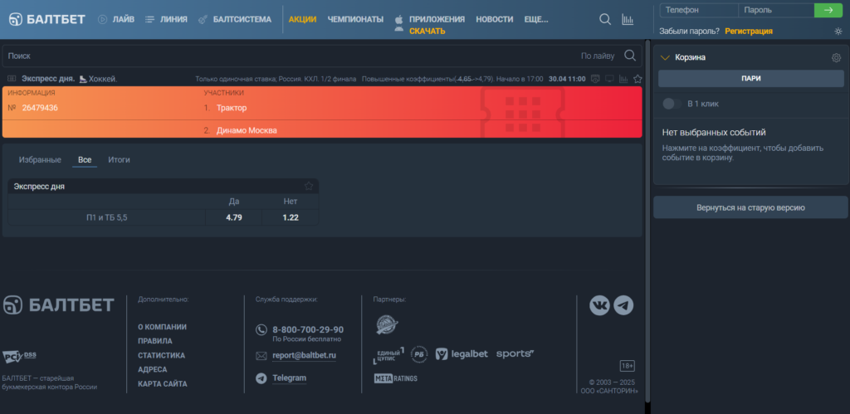Open СТАТИСТИКА footer link
The image size is (850, 414).
(162, 355)
